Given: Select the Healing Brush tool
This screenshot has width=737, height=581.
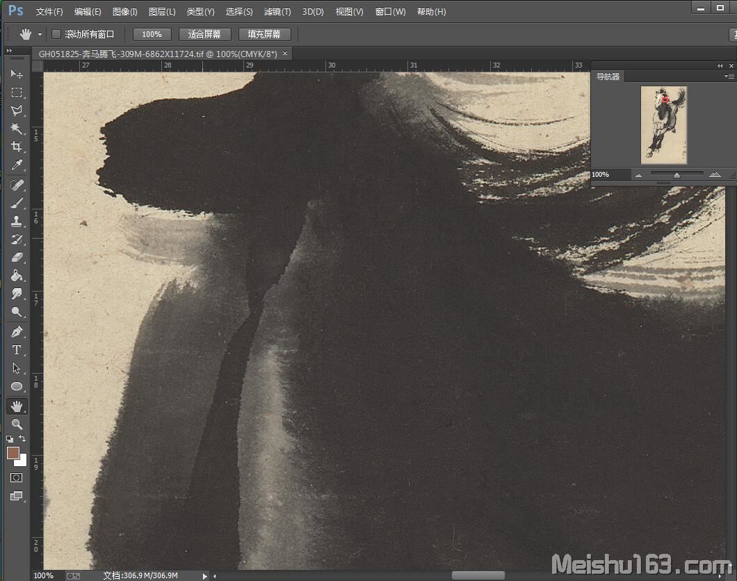Looking at the screenshot, I should coord(17,185).
